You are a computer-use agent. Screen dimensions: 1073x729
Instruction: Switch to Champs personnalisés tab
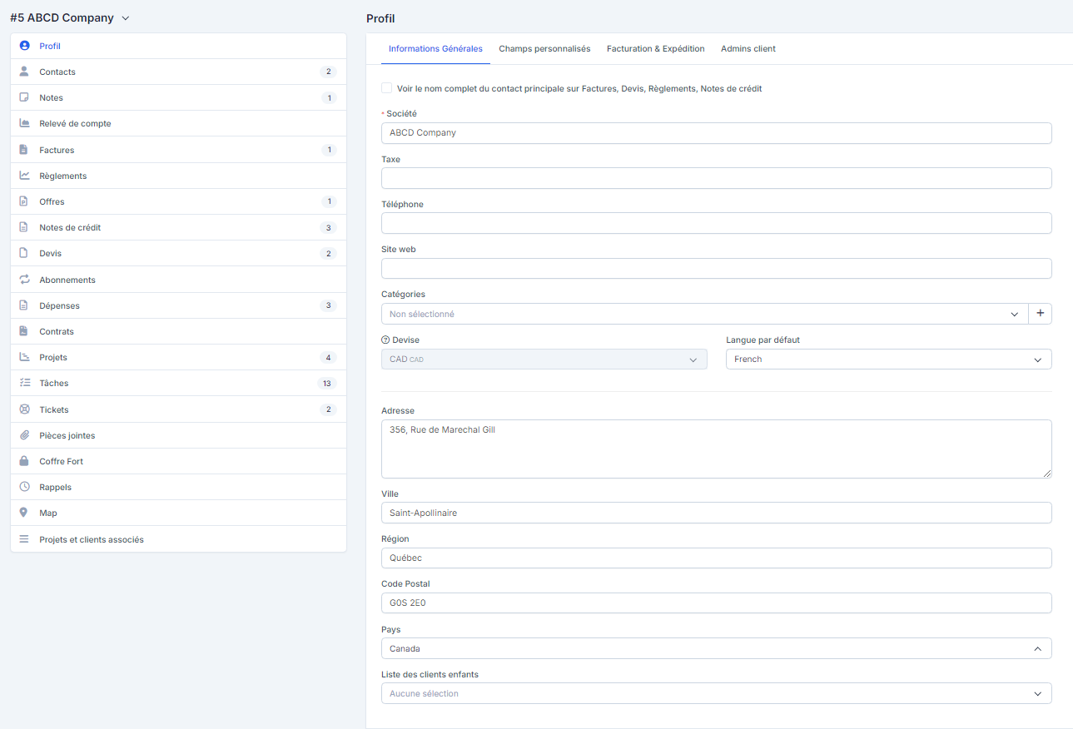coord(544,49)
